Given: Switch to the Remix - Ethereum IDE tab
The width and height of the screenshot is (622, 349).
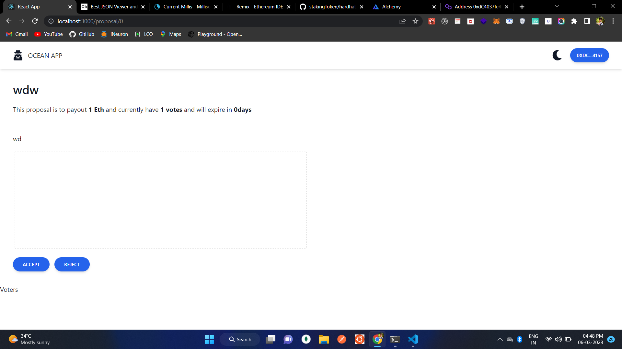Looking at the screenshot, I should point(259,7).
